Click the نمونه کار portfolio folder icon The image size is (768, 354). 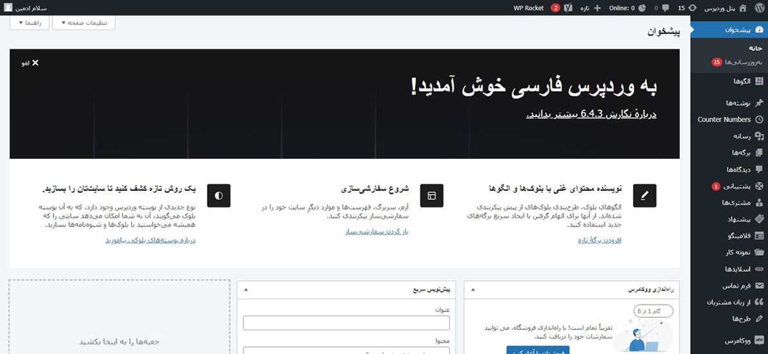[759, 252]
